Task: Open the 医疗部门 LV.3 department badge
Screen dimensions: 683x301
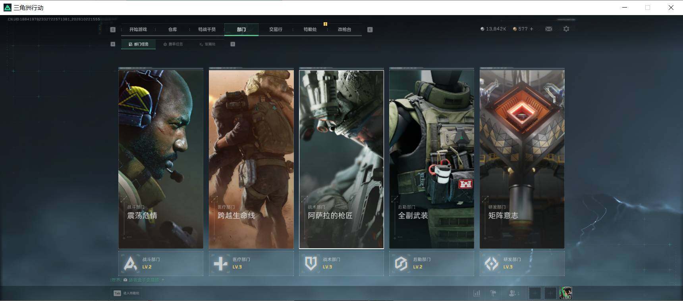Action: 251,263
